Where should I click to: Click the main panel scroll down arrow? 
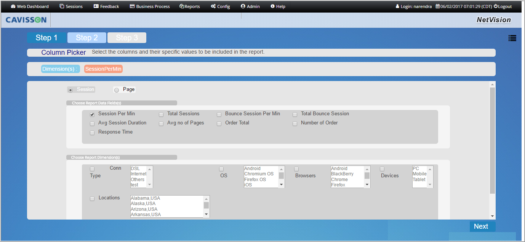(492, 216)
